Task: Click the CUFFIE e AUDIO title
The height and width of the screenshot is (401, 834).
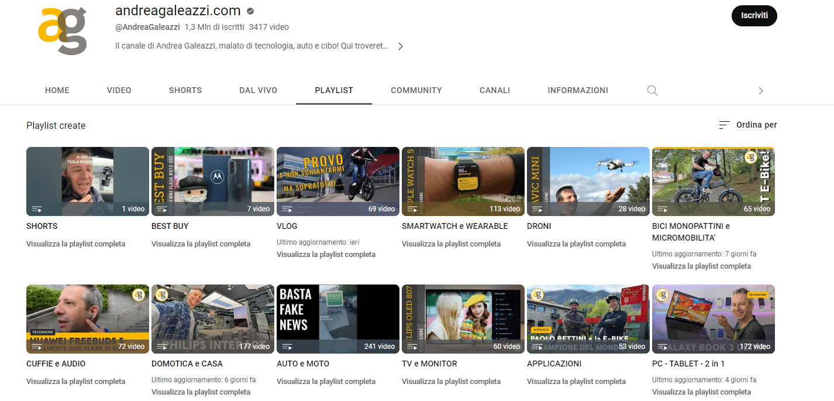Action: click(x=56, y=364)
